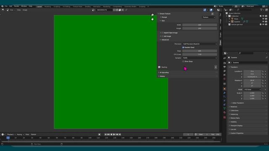
Task: Exclude texture-gen-test collection via its checkbox
Action: (x=261, y=24)
